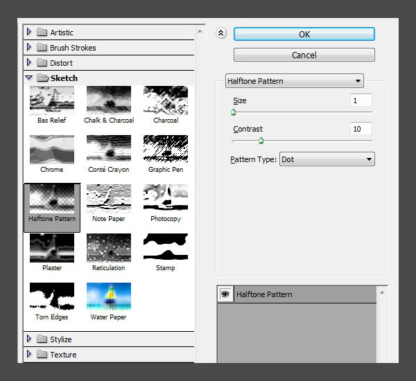Choose the Water Paper filter thumbnail
The width and height of the screenshot is (416, 381).
coord(109,296)
